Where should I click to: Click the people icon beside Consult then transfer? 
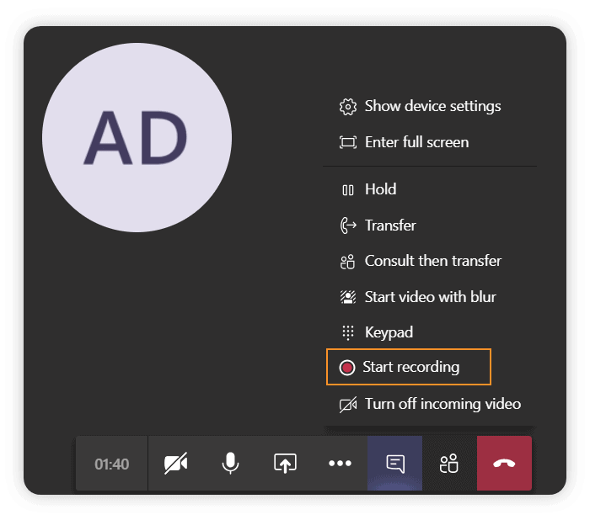pyautogui.click(x=347, y=262)
